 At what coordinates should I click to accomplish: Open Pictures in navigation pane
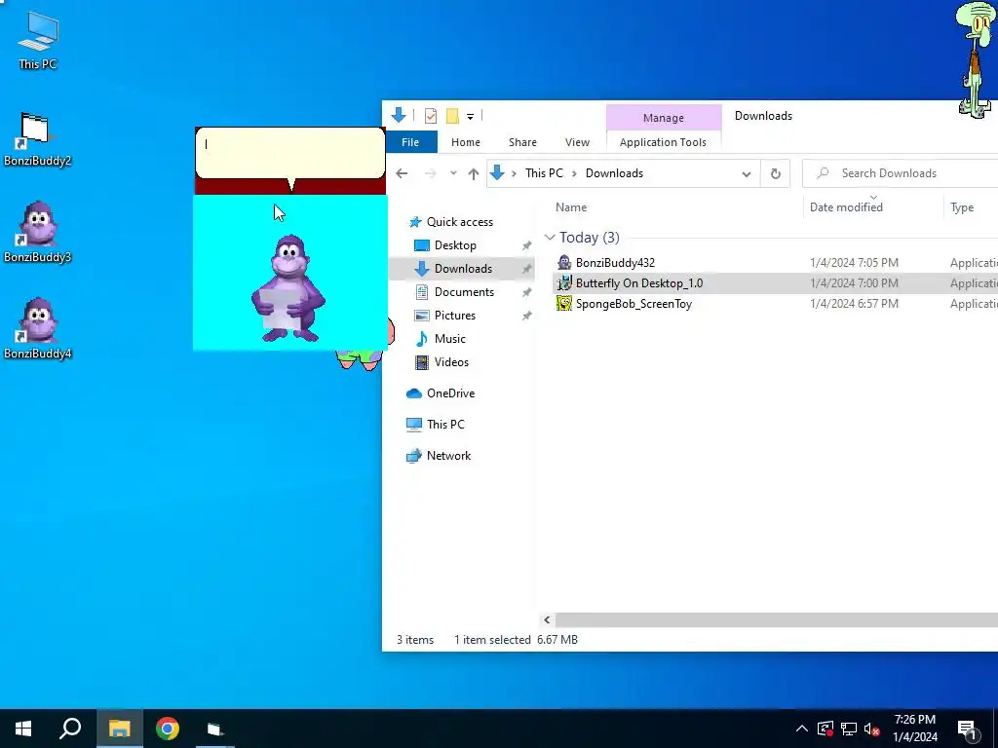(x=454, y=316)
